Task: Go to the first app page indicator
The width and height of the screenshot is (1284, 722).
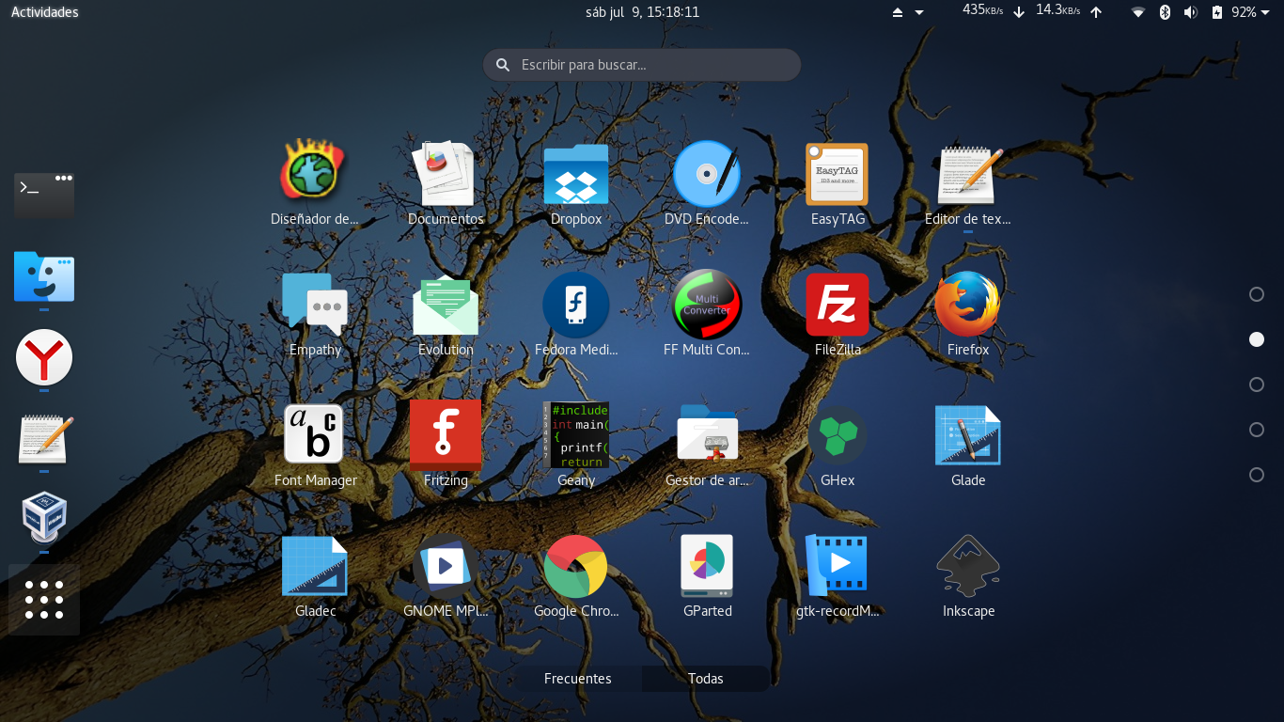Action: tap(1257, 294)
